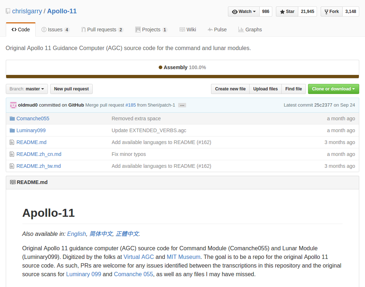Open the latest commit 25c2377 link
Viewport: 365px width, 287px height.
(323, 105)
